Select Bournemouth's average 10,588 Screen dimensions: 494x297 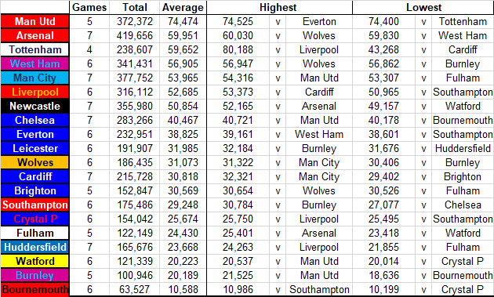tap(183, 289)
